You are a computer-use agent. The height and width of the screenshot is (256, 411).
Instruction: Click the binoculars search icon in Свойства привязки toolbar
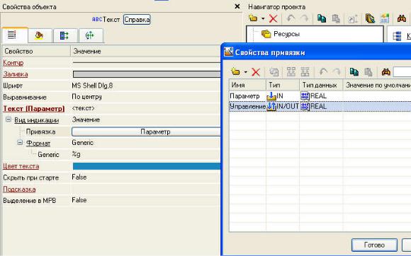pyautogui.click(x=385, y=72)
